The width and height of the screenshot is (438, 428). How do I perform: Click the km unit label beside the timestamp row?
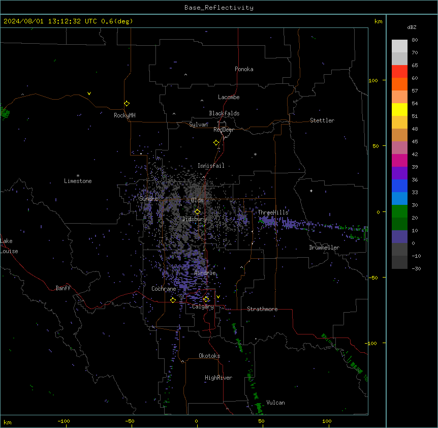379,21
